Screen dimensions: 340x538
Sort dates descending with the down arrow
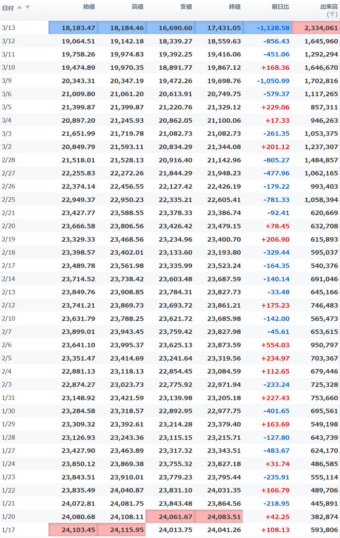(x=27, y=7)
